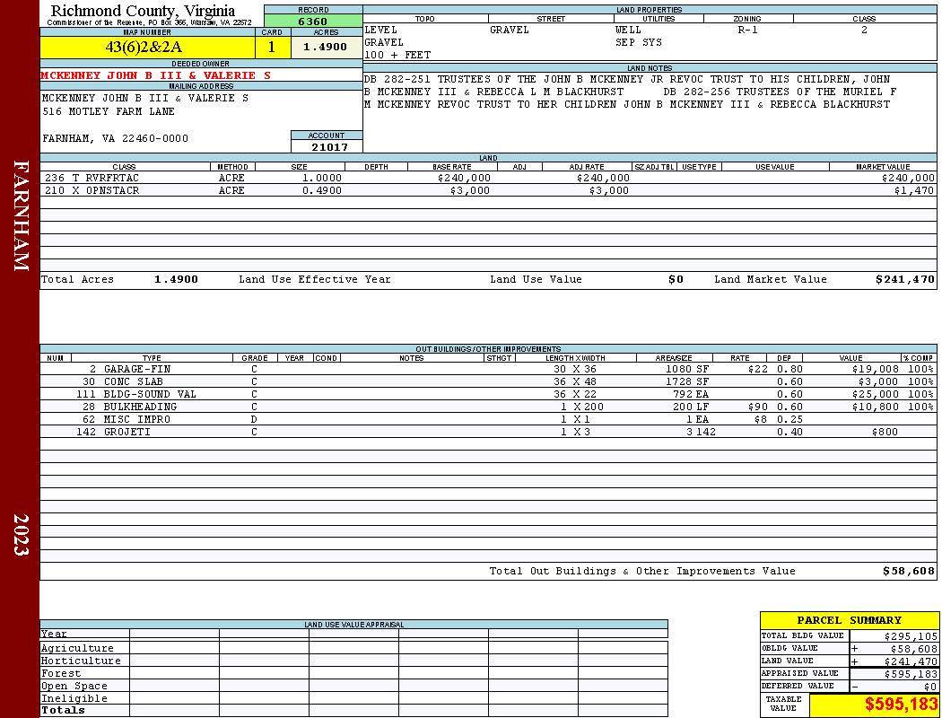Click the GROJETI improvement row
Viewport: 942px width, 718px height.
pyautogui.click(x=488, y=432)
